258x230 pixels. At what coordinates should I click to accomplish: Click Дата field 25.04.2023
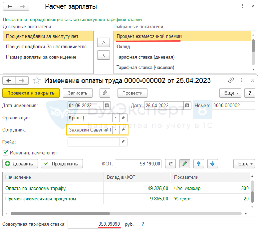[x=164, y=106]
